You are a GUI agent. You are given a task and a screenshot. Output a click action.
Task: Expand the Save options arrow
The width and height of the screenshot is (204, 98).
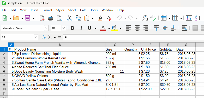click(x=34, y=18)
